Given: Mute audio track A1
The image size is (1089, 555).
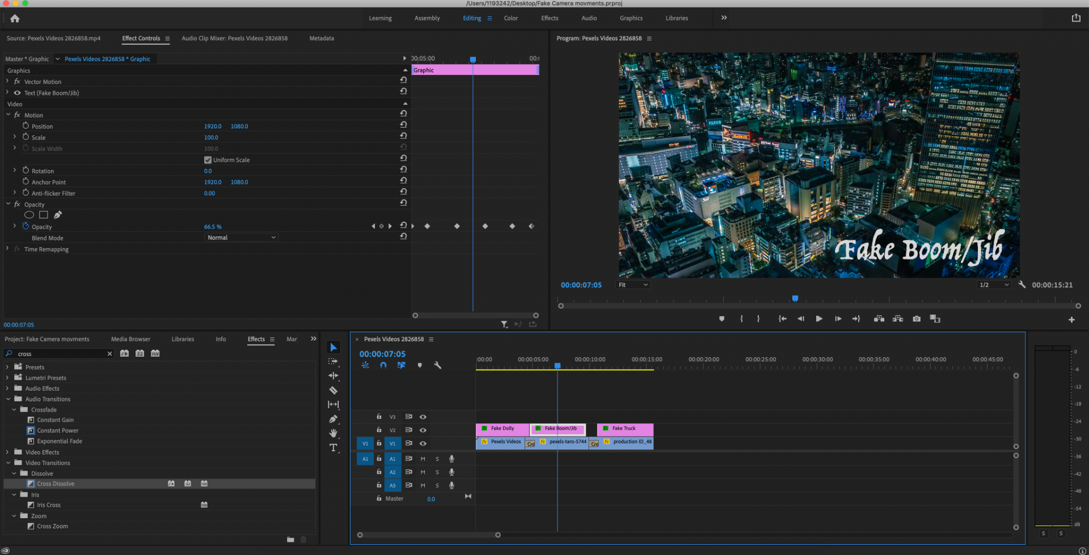Looking at the screenshot, I should 423,459.
